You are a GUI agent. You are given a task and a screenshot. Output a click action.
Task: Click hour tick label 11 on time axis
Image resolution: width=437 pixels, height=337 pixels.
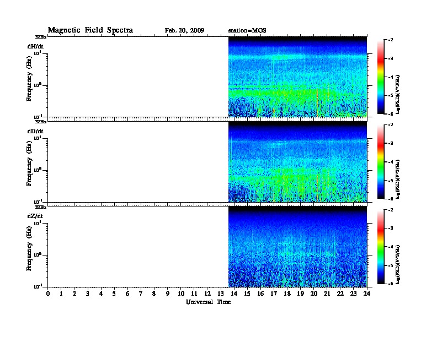point(194,294)
